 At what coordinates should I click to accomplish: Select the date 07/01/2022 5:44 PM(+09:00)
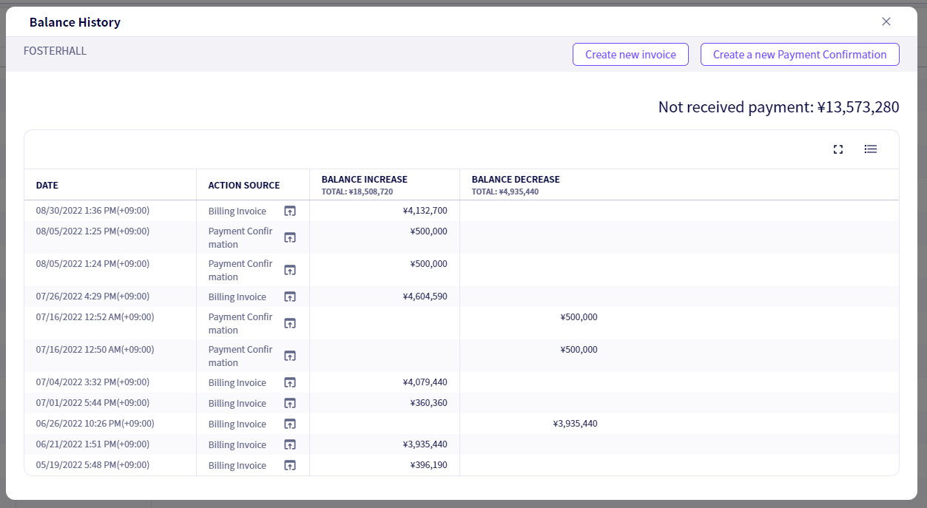pyautogui.click(x=92, y=403)
